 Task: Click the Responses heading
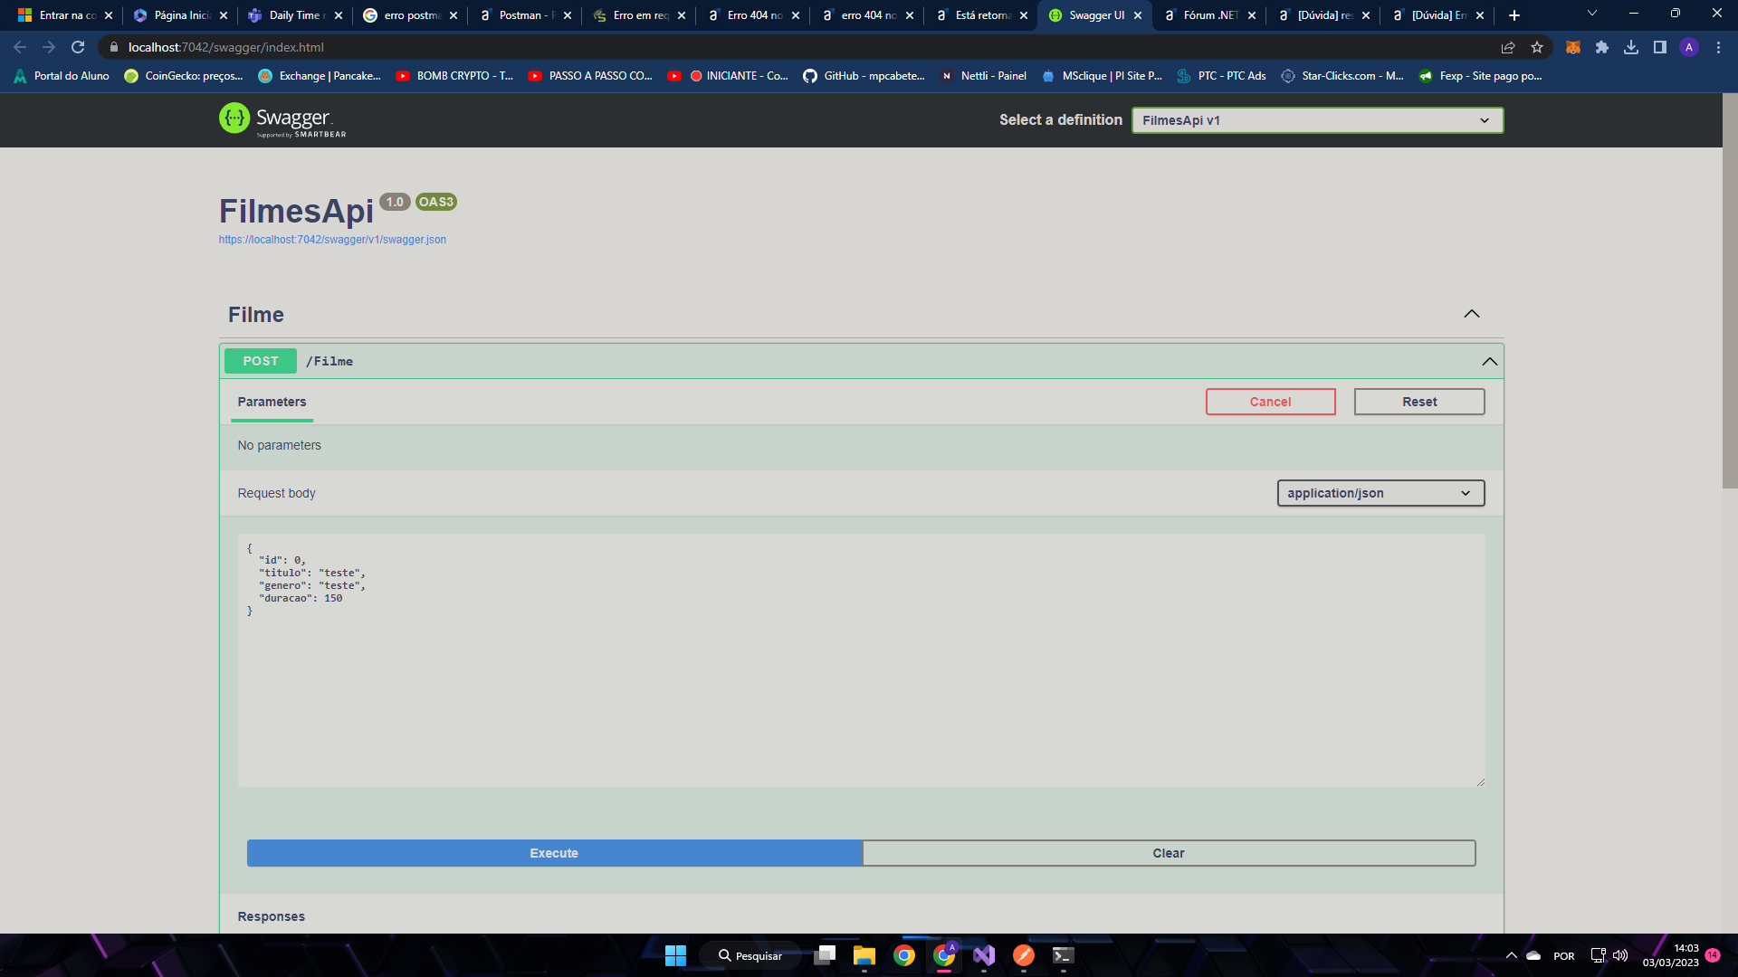[271, 916]
